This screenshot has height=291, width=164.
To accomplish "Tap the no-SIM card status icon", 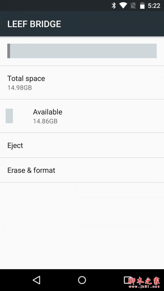I will tap(133, 5).
